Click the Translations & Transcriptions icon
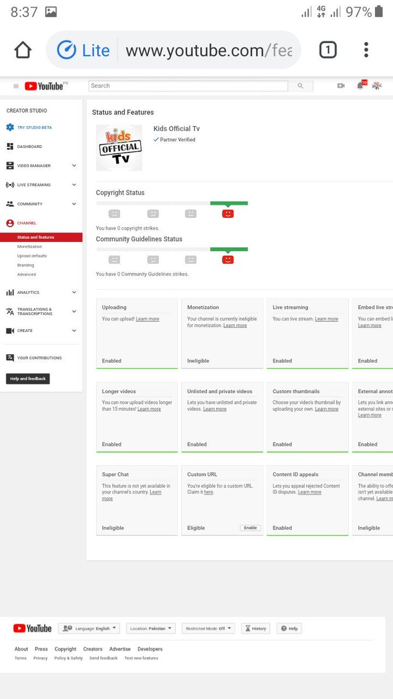Image resolution: width=393 pixels, height=699 pixels. [10, 312]
